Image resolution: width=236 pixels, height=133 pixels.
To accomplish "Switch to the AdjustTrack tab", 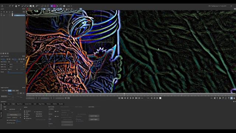I will (20, 104).
